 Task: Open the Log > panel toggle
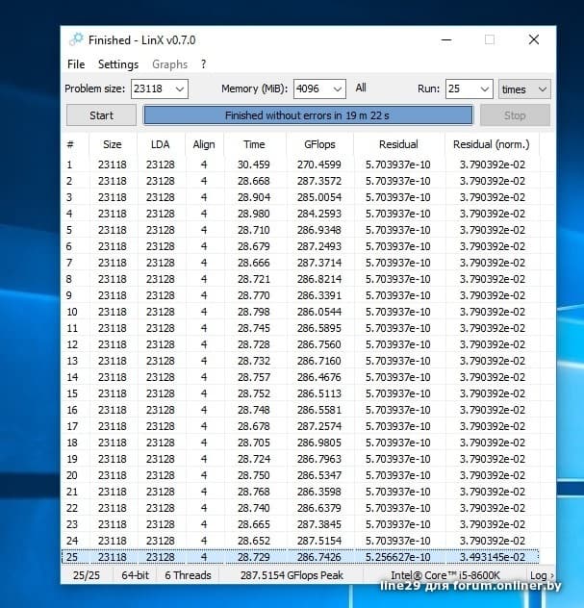541,574
